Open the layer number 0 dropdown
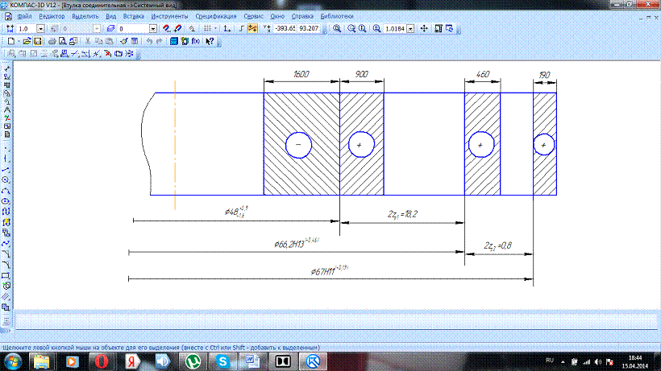This screenshot has height=371, width=661. pos(152,28)
